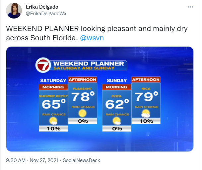Open Erika Delgado's profile picture

coord(14,11)
